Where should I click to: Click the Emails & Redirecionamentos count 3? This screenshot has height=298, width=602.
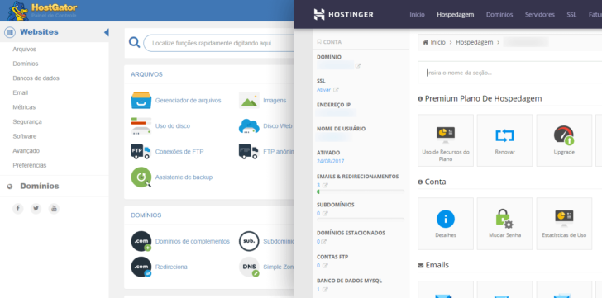pyautogui.click(x=318, y=186)
